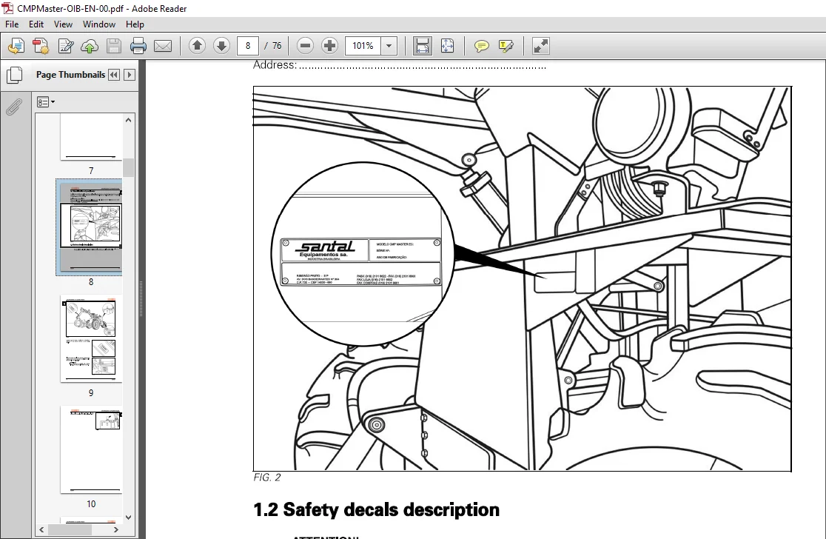Click the 'FIG. 2' caption text
This screenshot has height=539, width=826.
point(266,478)
